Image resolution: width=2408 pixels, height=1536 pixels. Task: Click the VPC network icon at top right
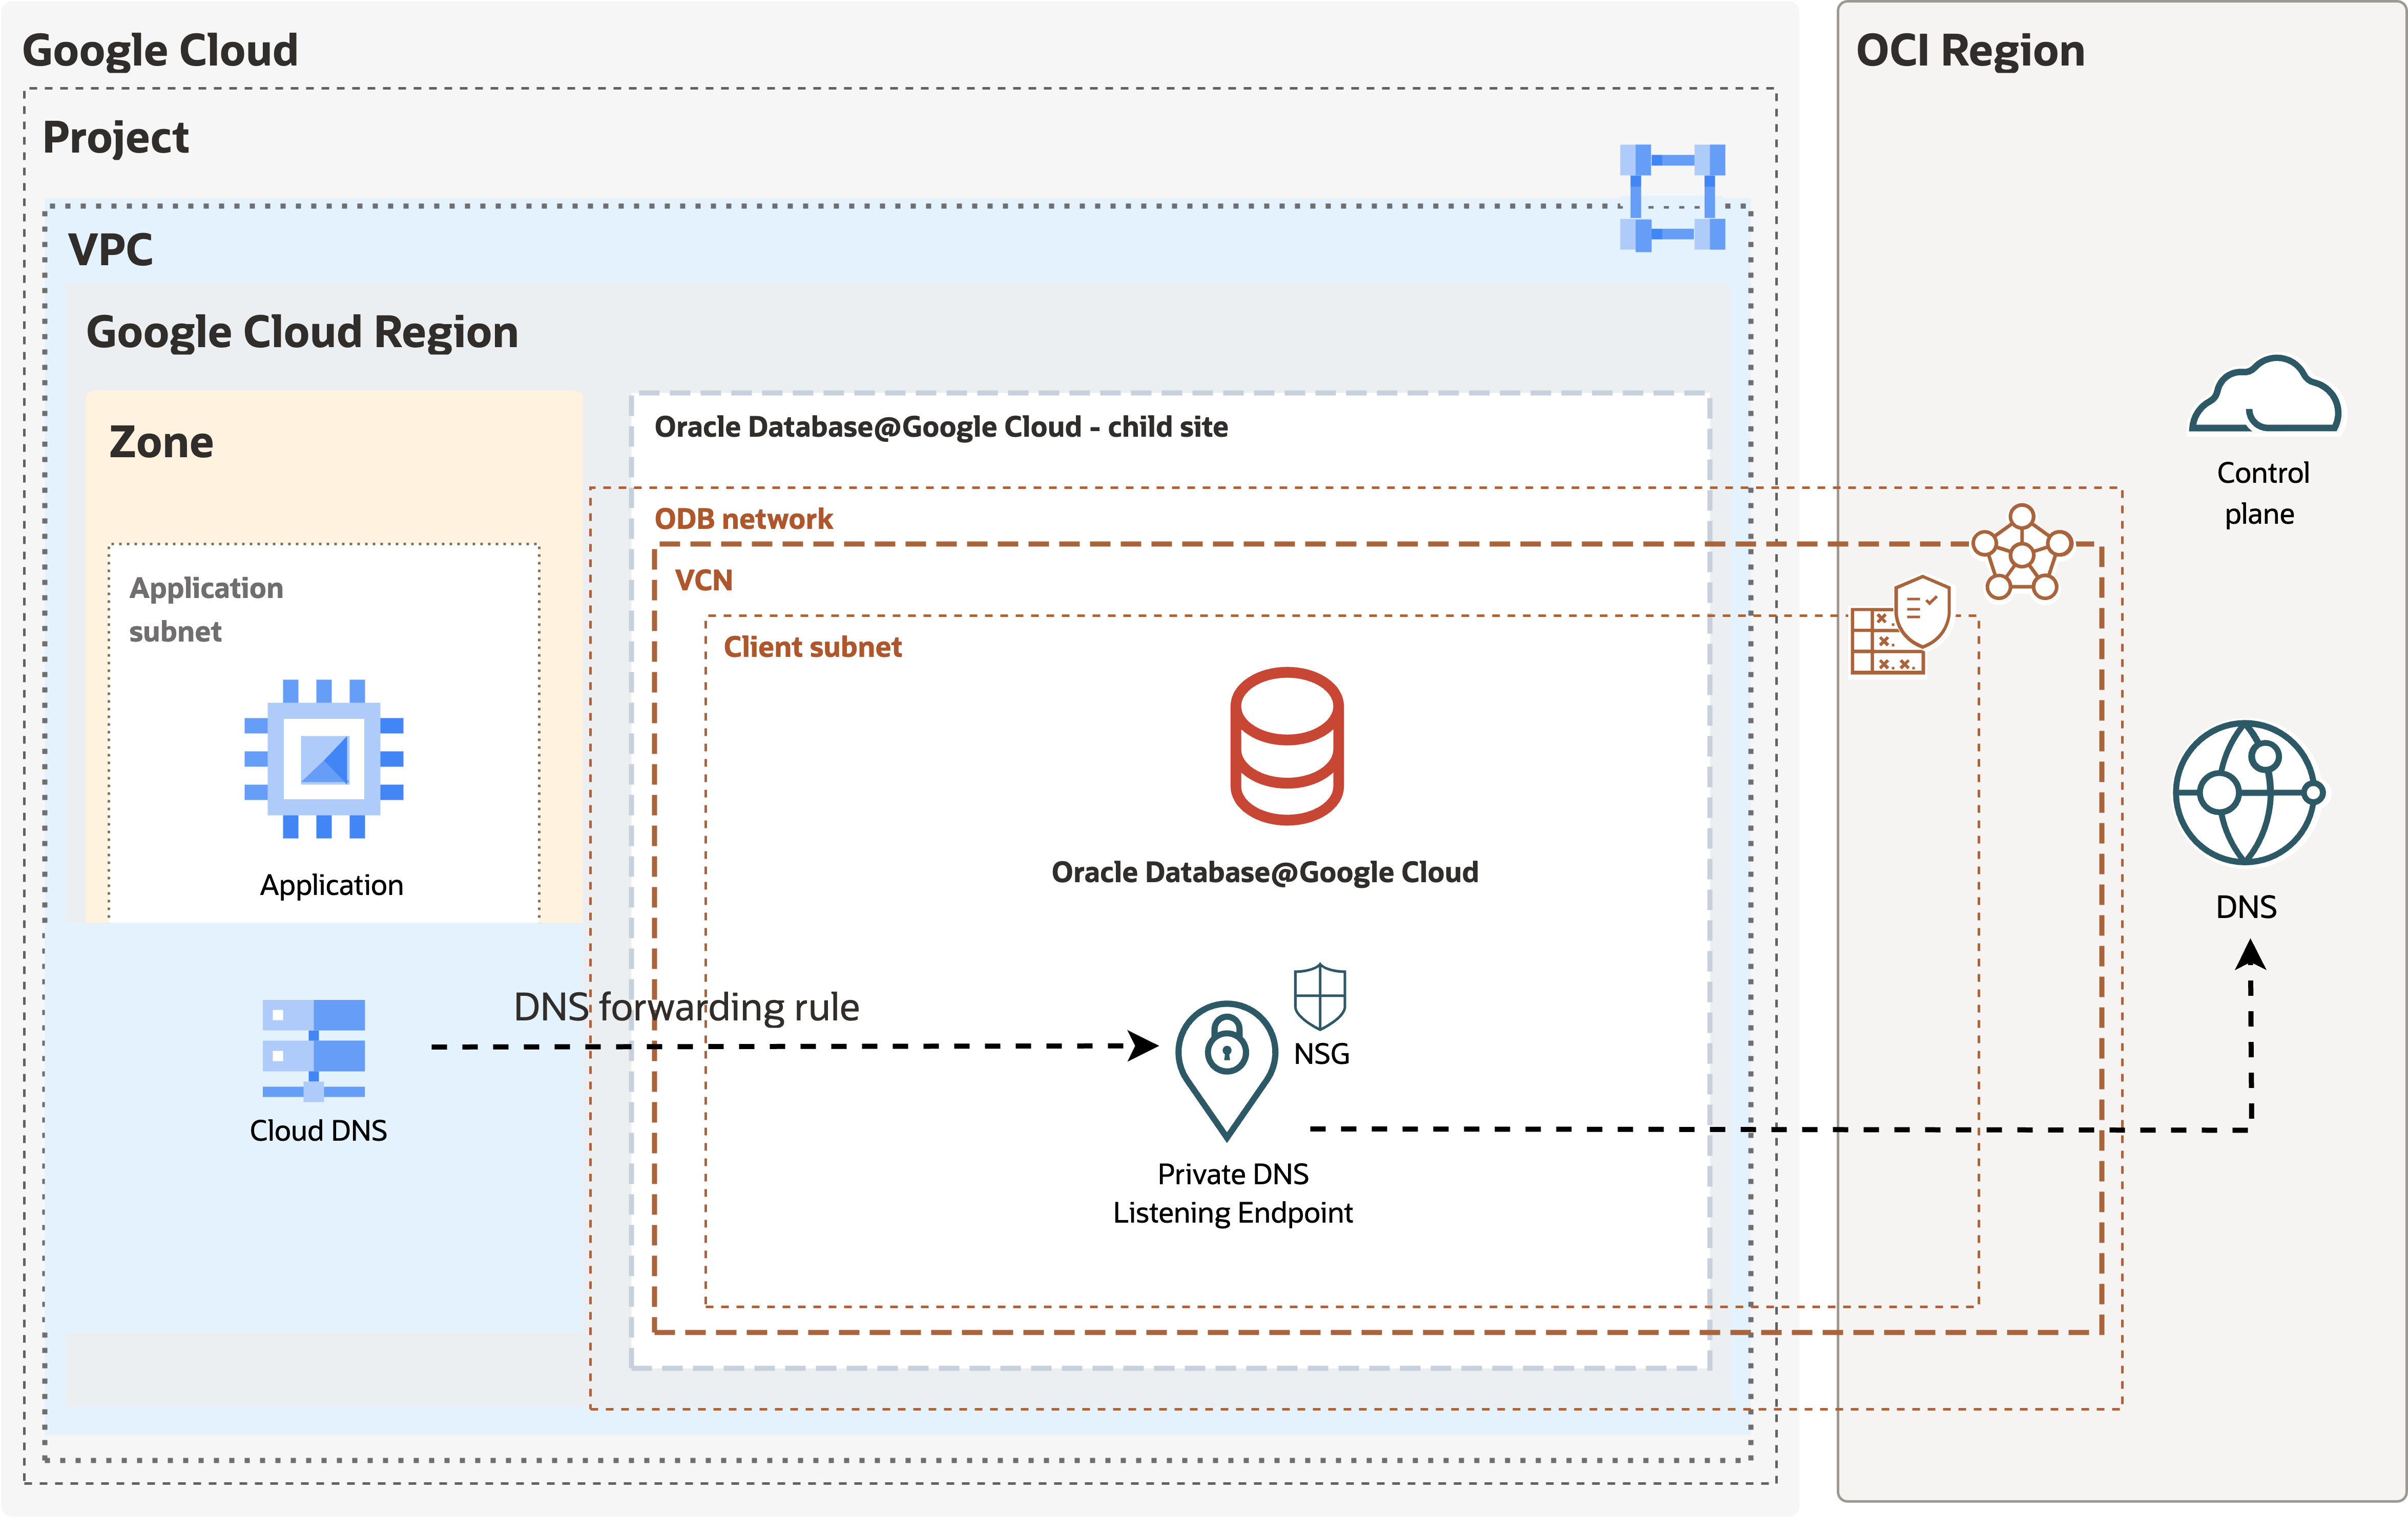(x=1672, y=198)
